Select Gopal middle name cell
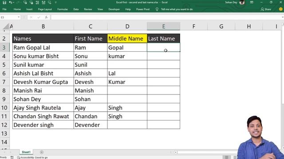Viewport: 284px width, 159px height. point(127,47)
